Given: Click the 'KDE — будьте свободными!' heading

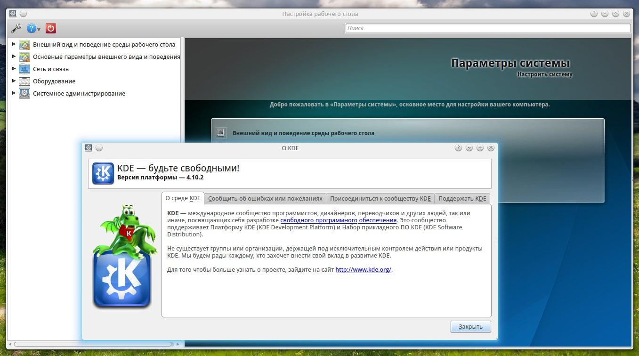Looking at the screenshot, I should (178, 168).
